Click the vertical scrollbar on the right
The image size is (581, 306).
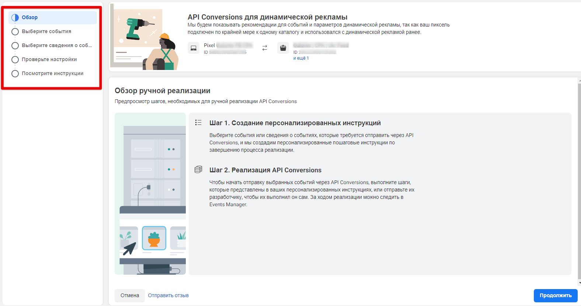click(579, 180)
